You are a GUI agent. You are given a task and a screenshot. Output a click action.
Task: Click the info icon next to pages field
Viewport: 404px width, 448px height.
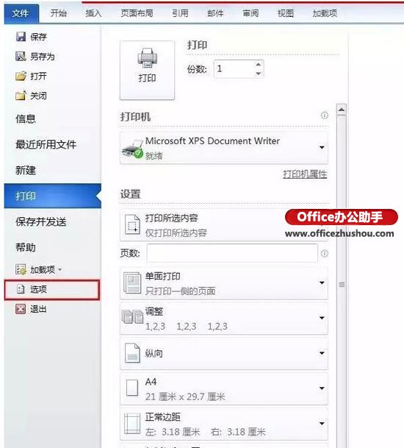click(325, 254)
